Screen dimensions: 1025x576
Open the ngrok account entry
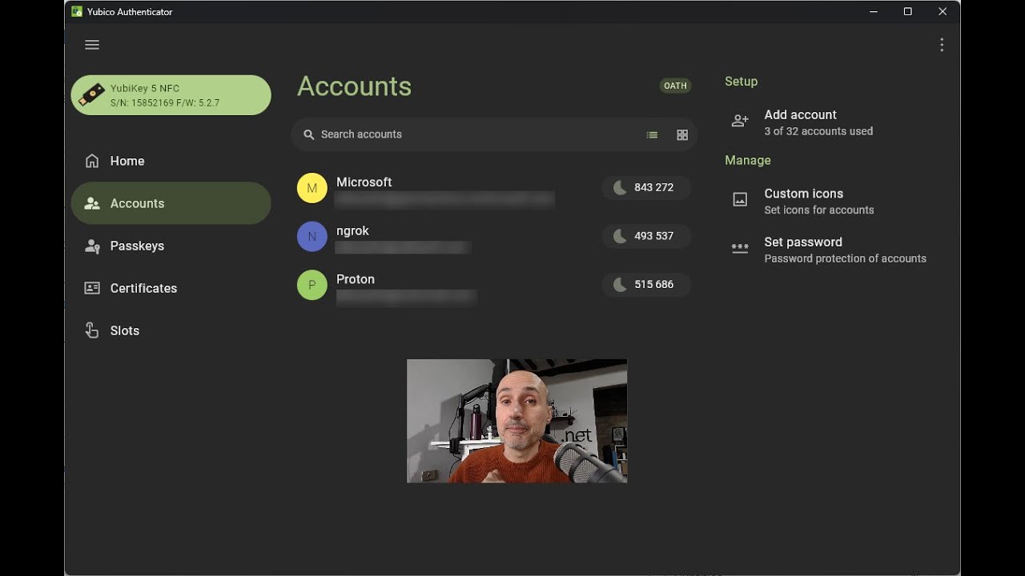pos(494,236)
